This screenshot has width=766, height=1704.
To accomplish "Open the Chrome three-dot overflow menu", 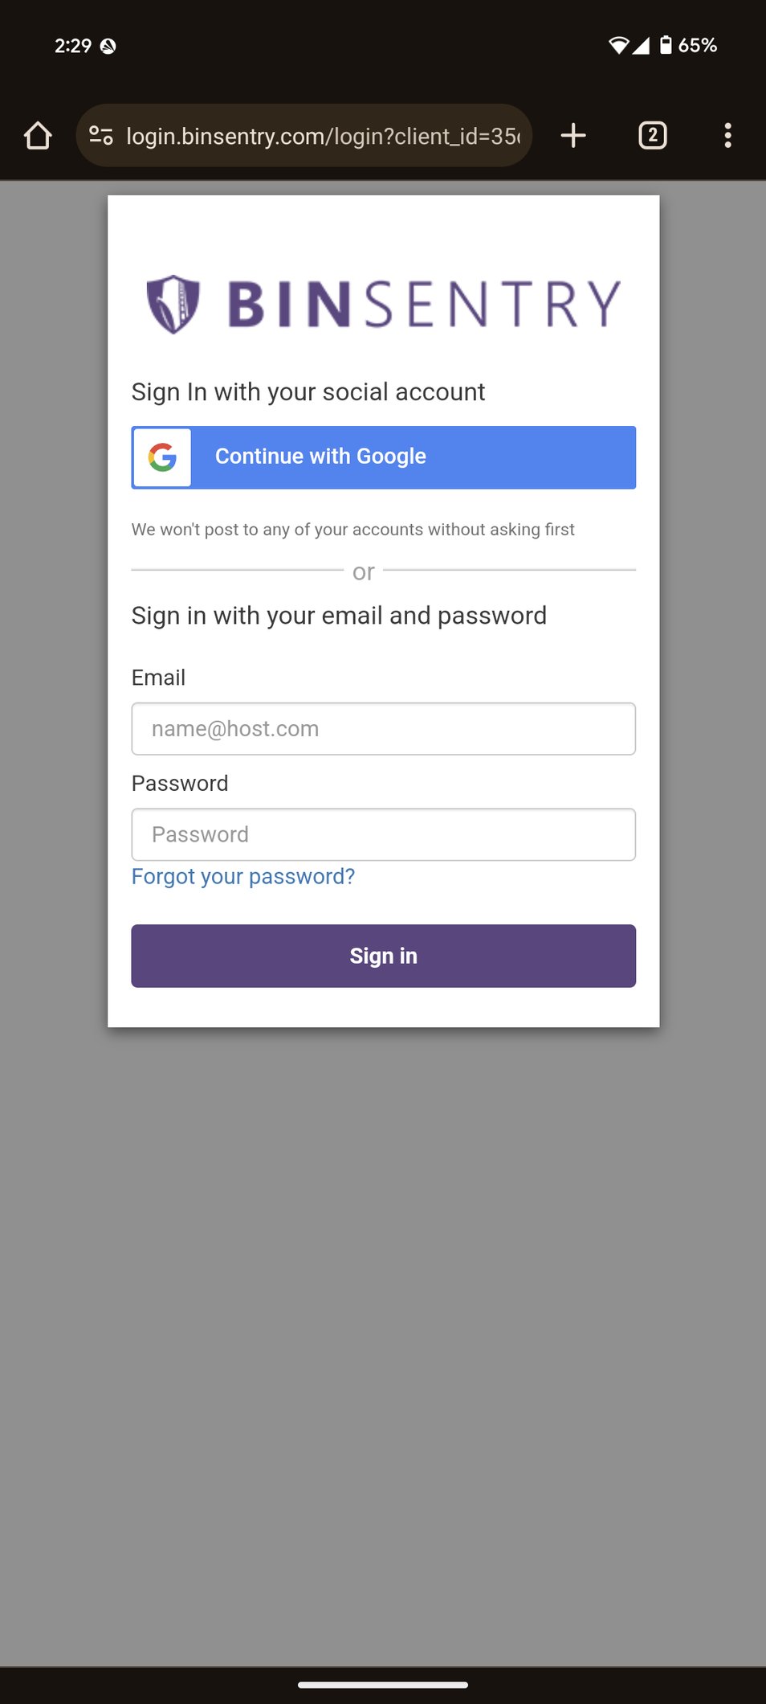I will tap(727, 135).
